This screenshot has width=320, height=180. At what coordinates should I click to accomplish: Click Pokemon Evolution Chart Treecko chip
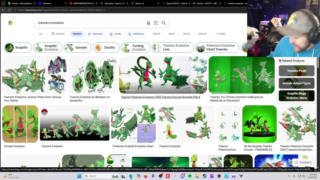(x=217, y=47)
